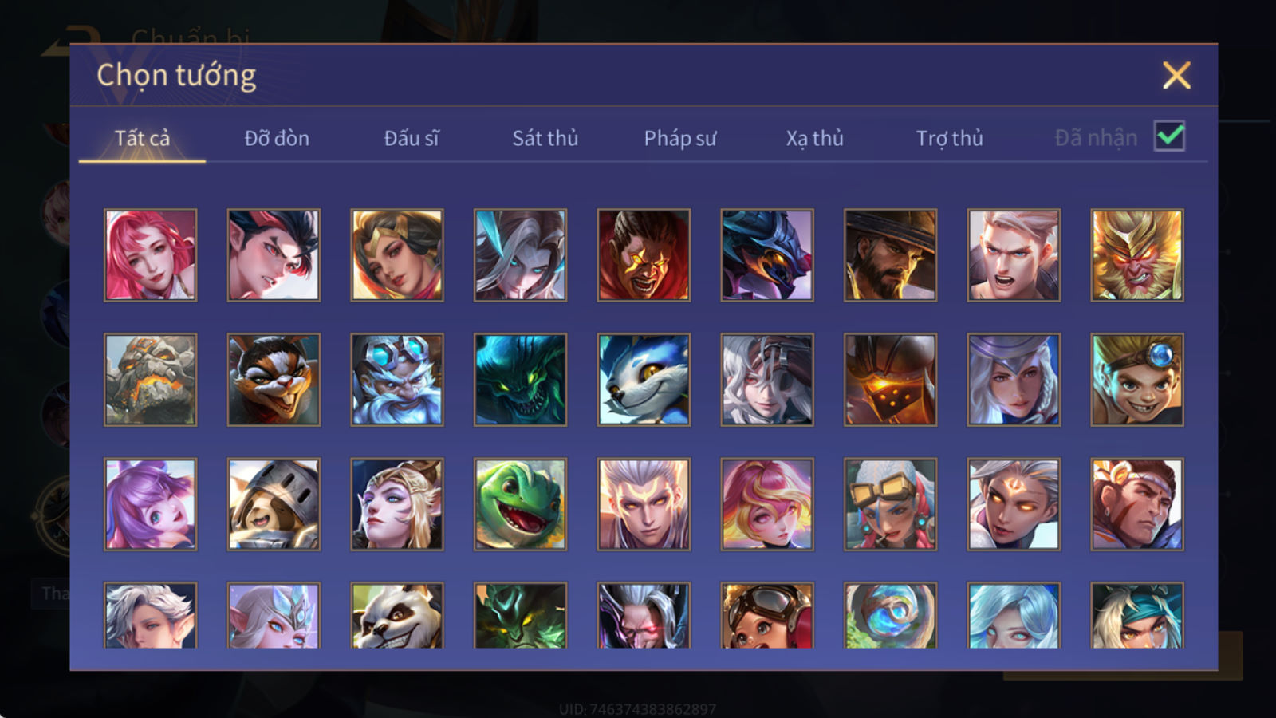Pick the blue fox hero portrait
The image size is (1276, 718).
click(x=644, y=380)
